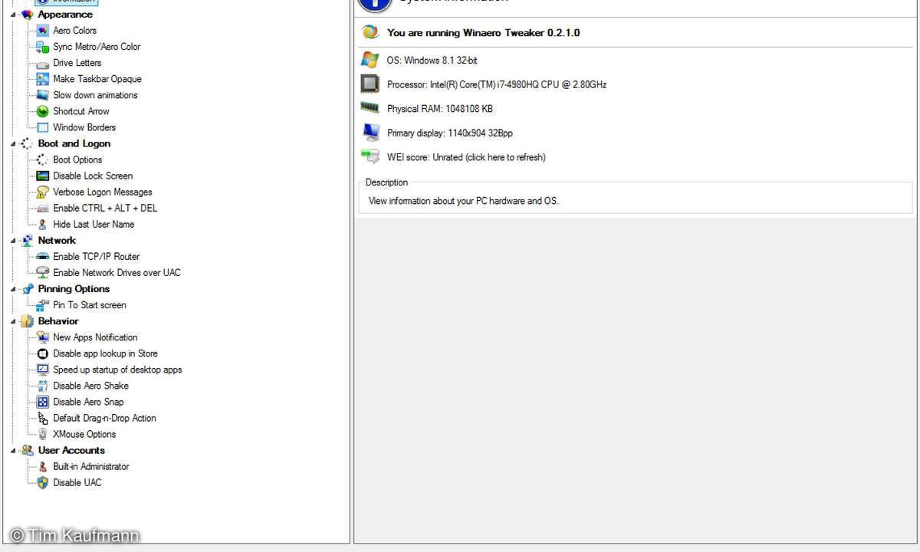The image size is (920, 552).
Task: Click the Primary display: 1140x904 32Bpp text
Action: pyautogui.click(x=450, y=133)
